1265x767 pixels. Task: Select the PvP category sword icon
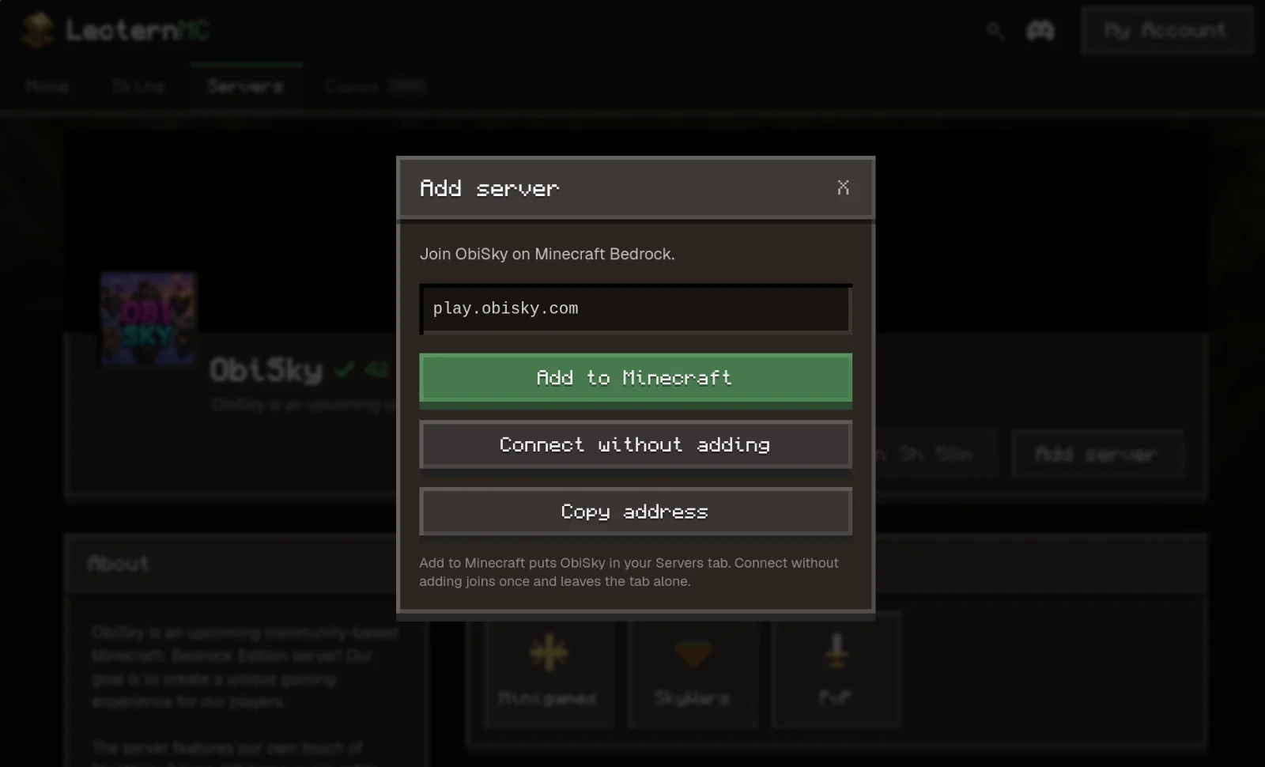pyautogui.click(x=836, y=652)
